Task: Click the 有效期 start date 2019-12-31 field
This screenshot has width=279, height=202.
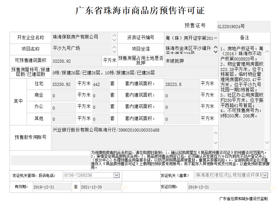Action: [51, 187]
